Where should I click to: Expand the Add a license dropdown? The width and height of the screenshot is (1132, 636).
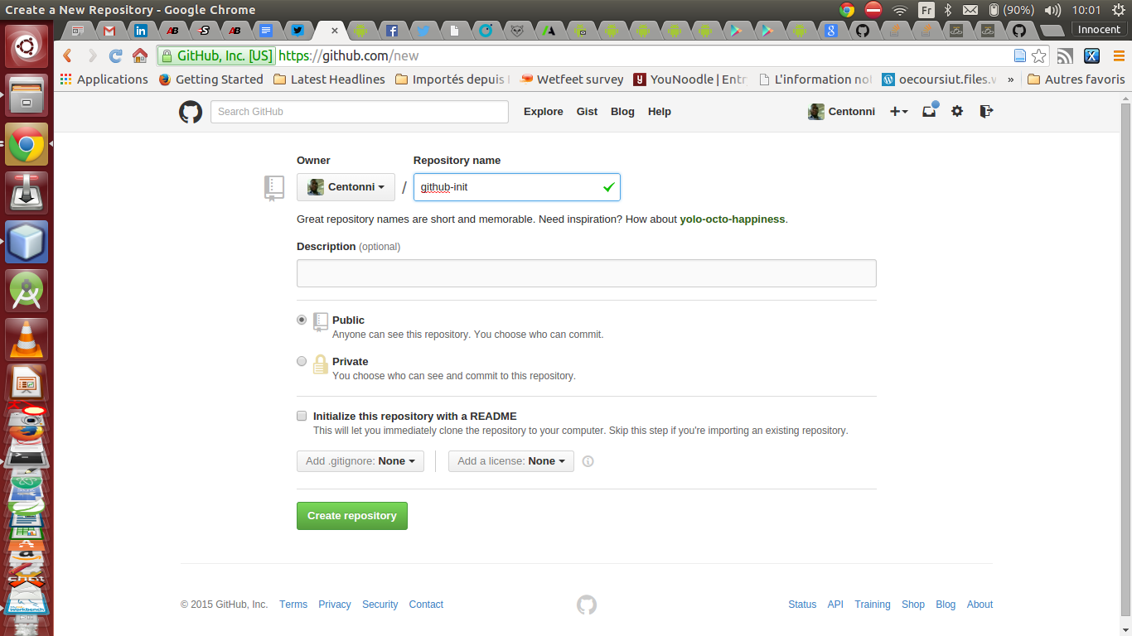pos(511,461)
